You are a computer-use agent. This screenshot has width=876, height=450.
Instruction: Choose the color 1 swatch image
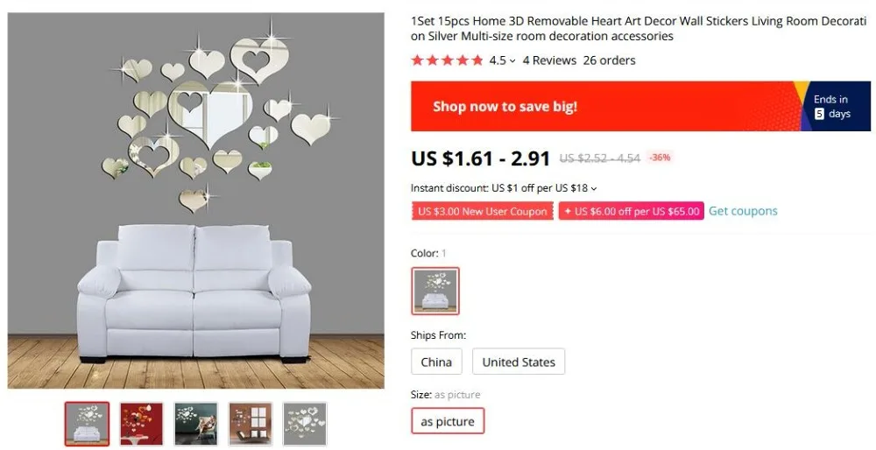click(x=435, y=291)
